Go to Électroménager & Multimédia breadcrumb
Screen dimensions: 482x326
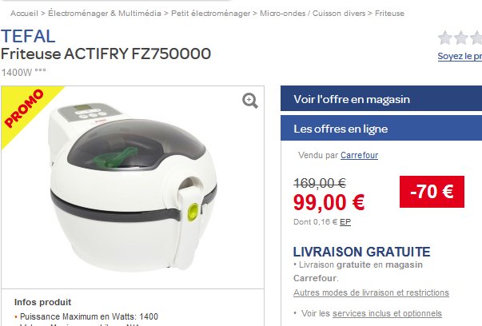(x=105, y=14)
